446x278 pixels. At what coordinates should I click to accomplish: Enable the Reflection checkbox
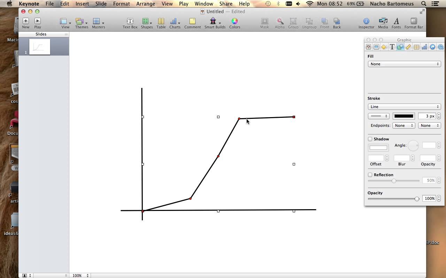[x=370, y=175]
